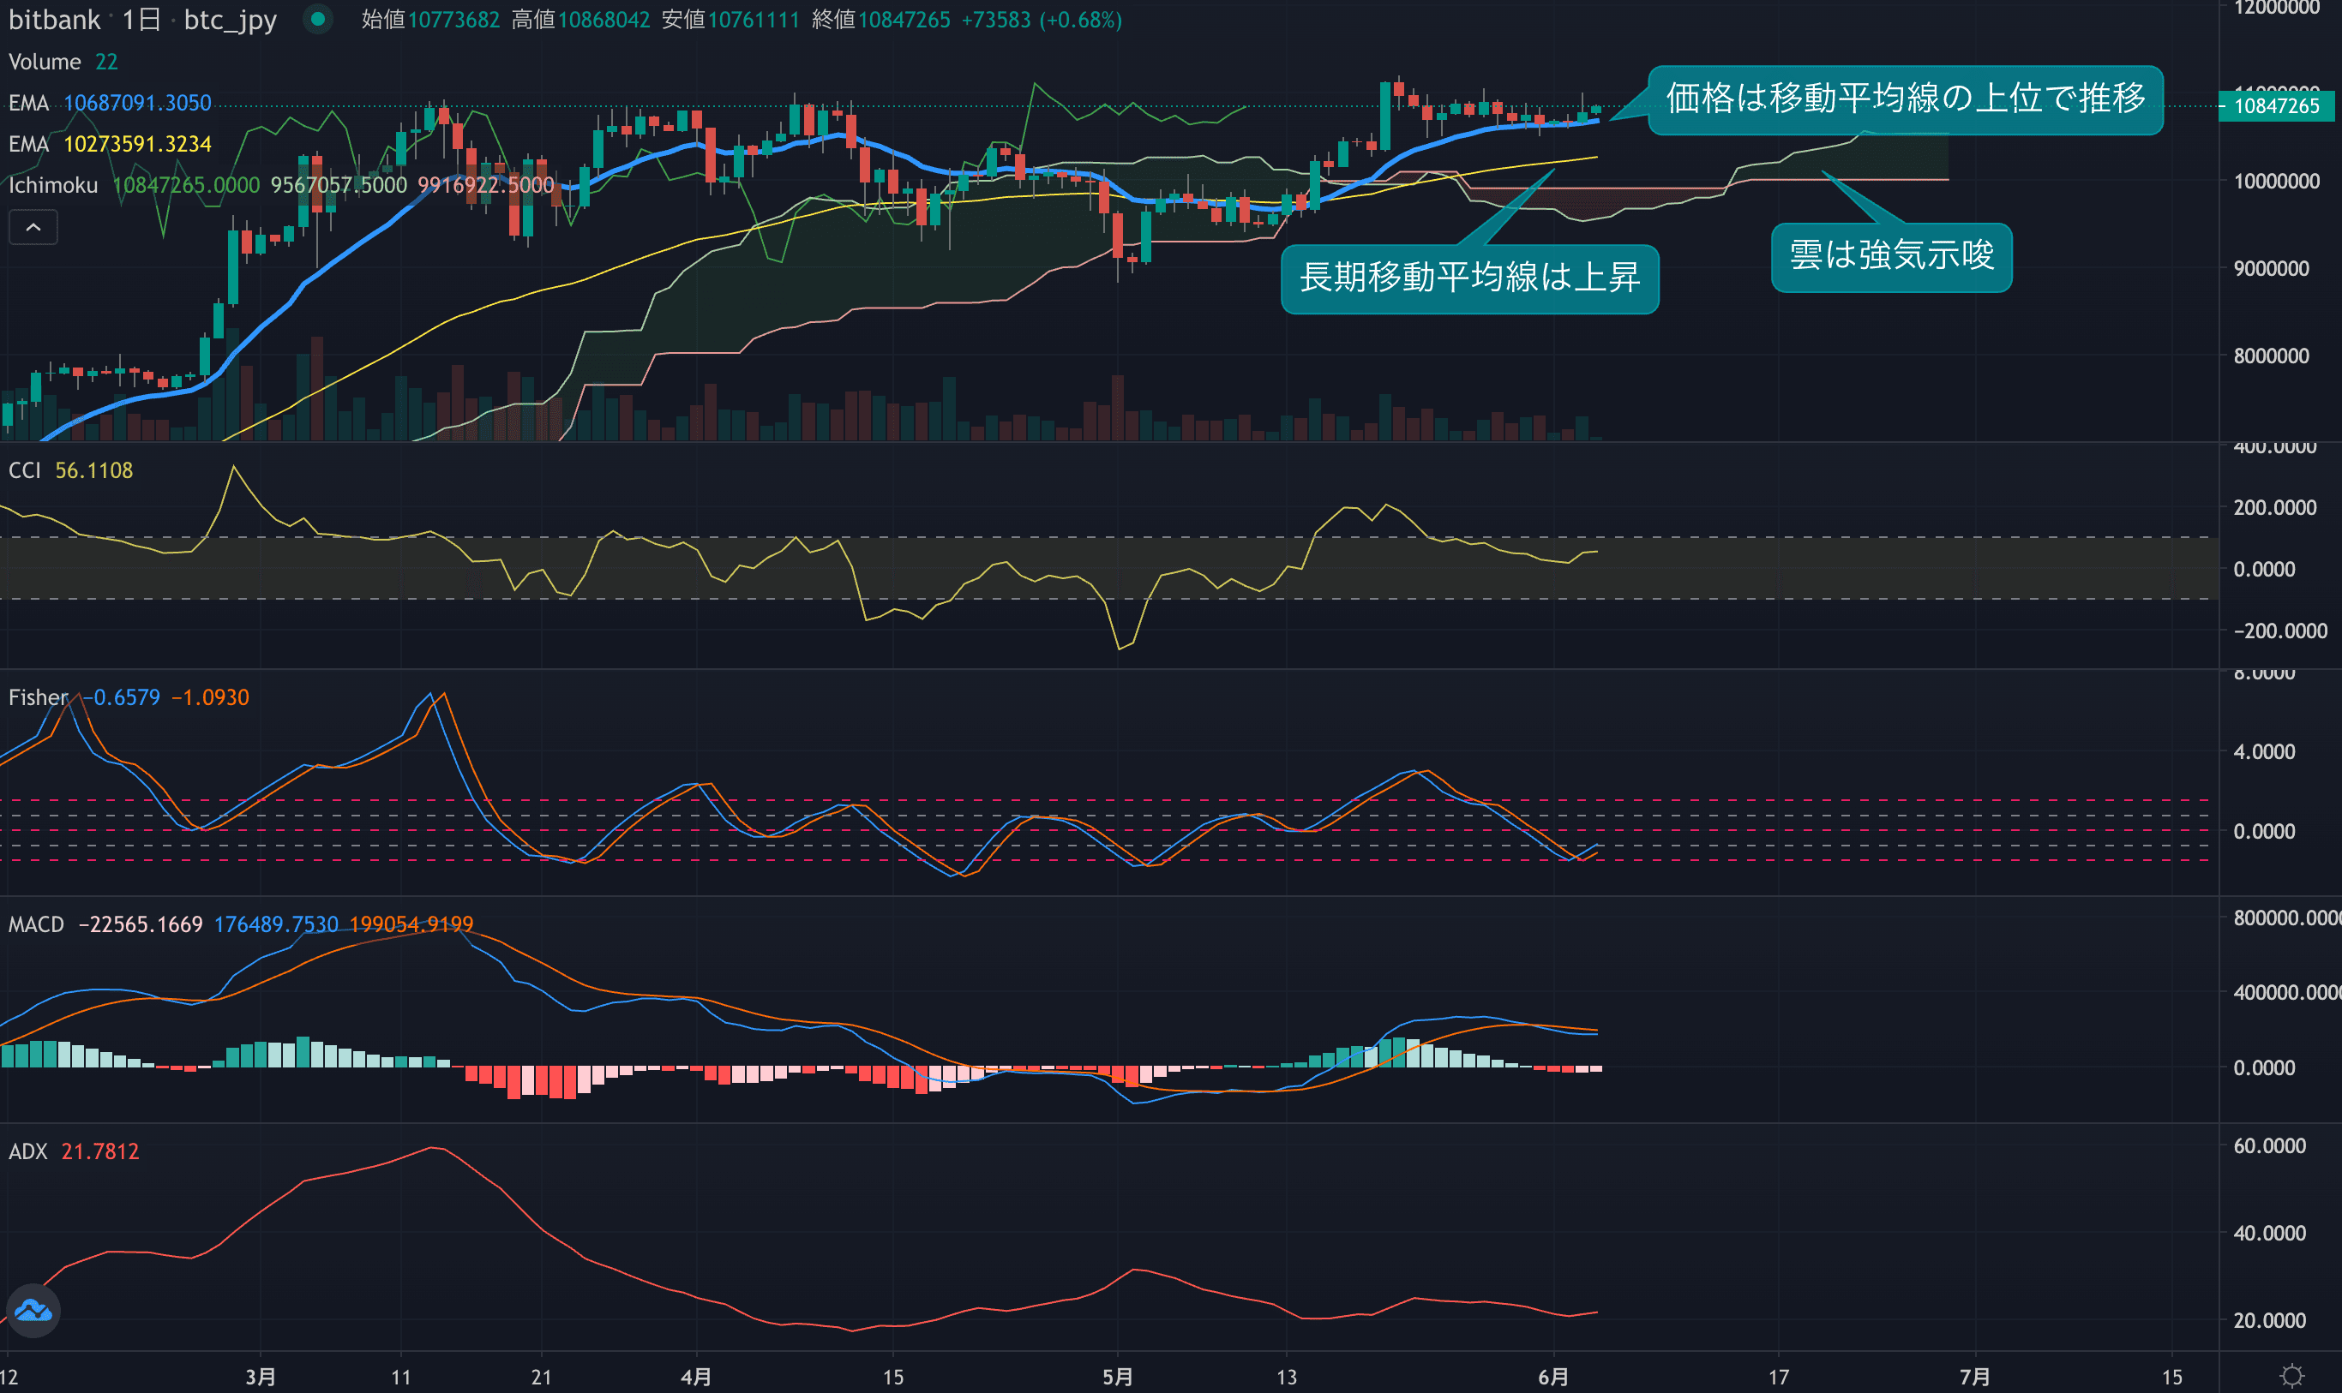The width and height of the screenshot is (2342, 1393).
Task: Collapse the indicator legend with chevron button
Action: click(x=33, y=227)
